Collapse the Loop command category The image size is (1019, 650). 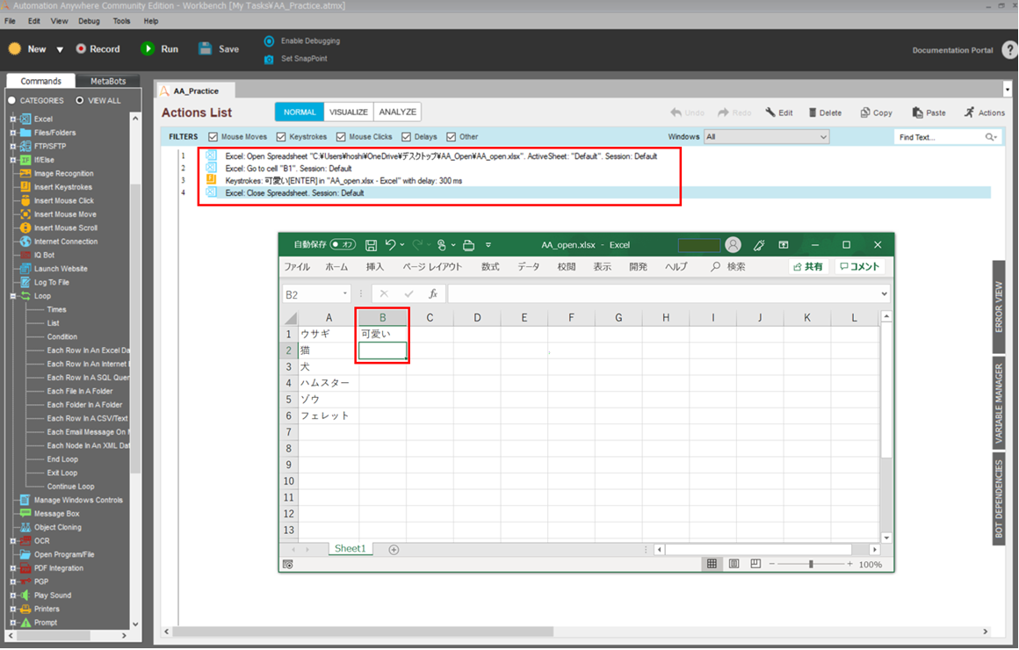tap(12, 296)
